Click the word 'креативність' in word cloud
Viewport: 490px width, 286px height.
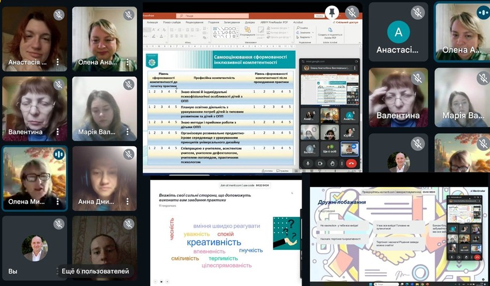[x=214, y=242]
